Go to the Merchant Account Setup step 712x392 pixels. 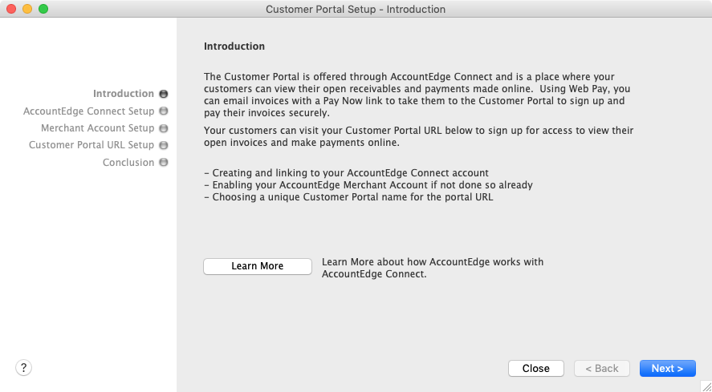pos(97,128)
